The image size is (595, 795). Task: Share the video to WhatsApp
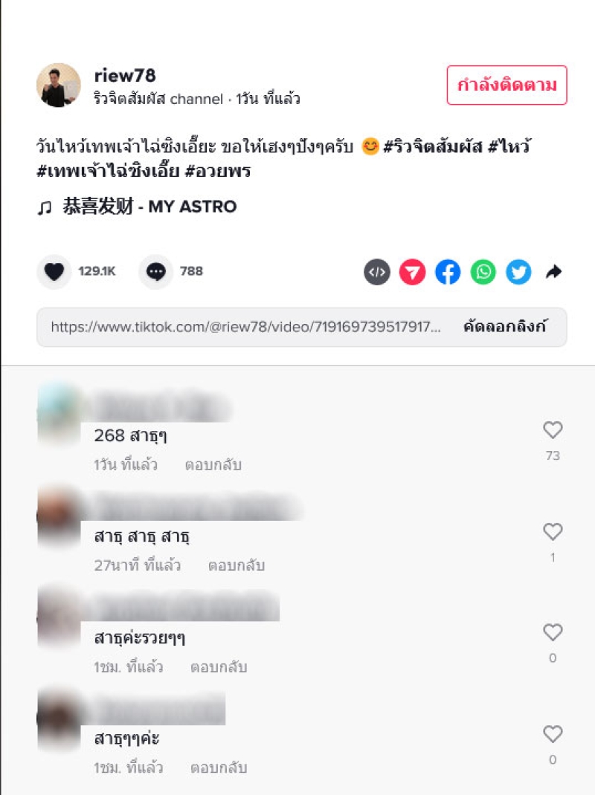coord(483,272)
